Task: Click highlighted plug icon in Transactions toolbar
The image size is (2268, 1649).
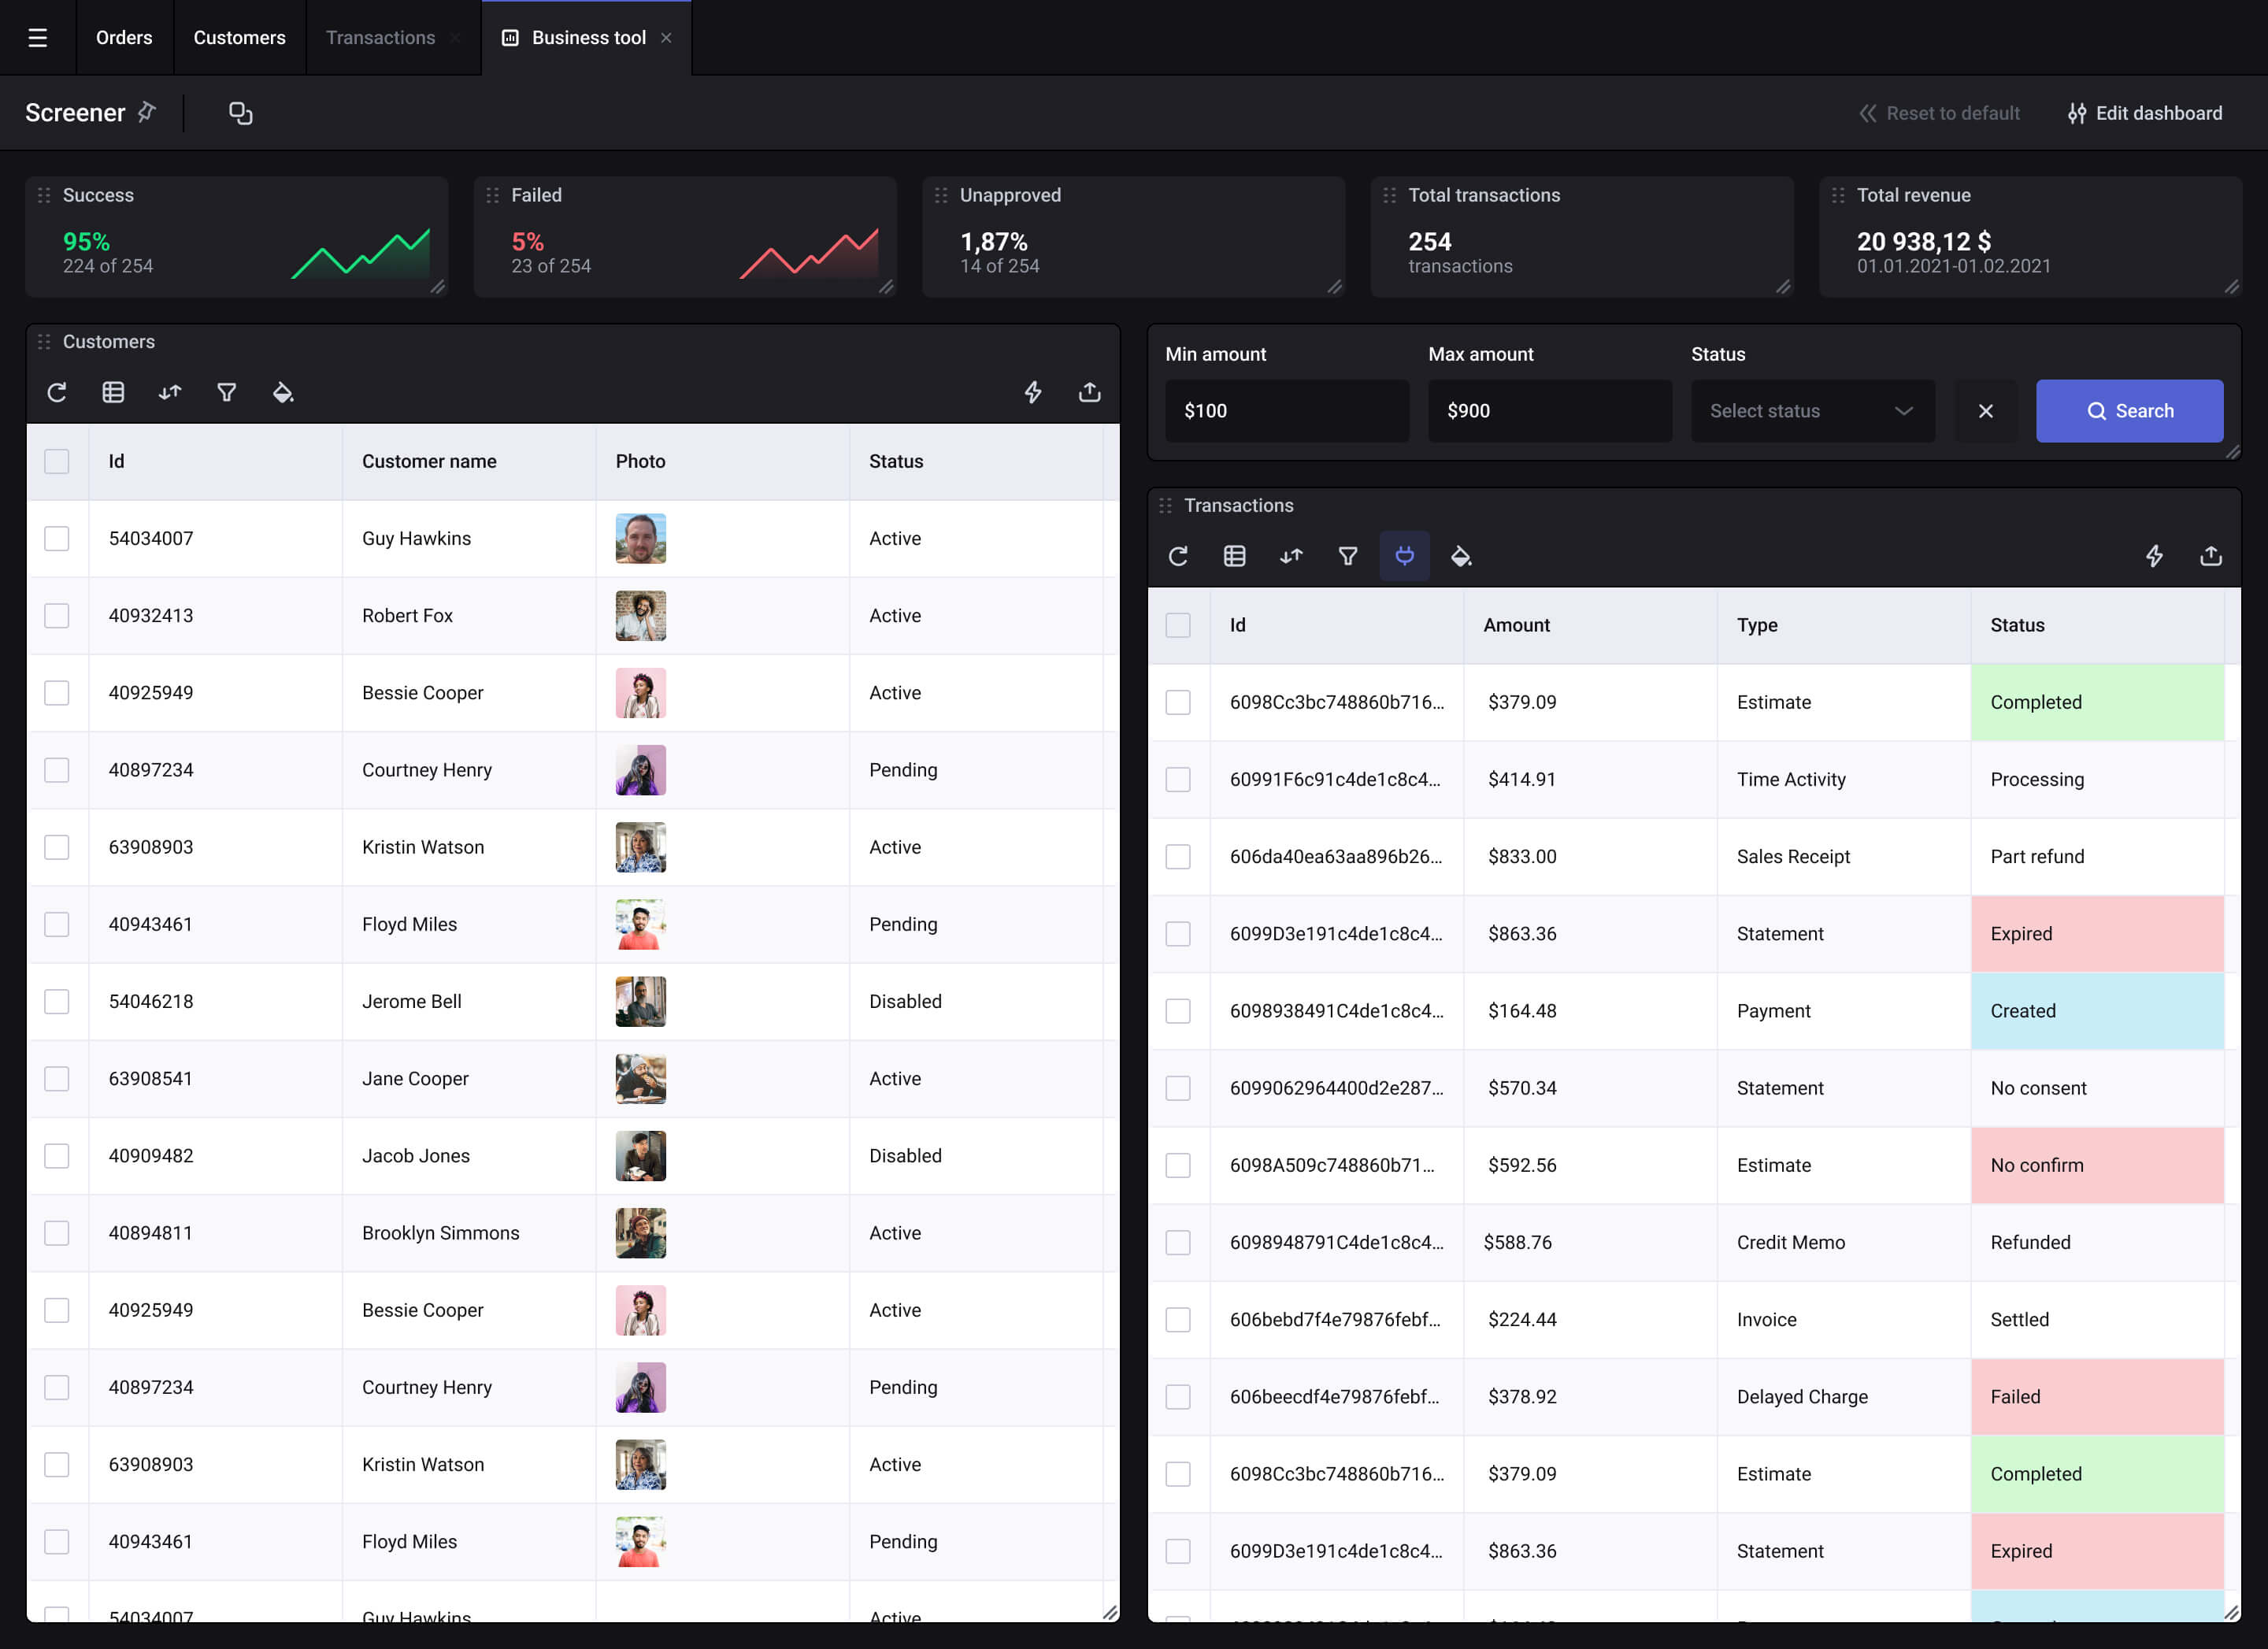Action: (x=1404, y=556)
